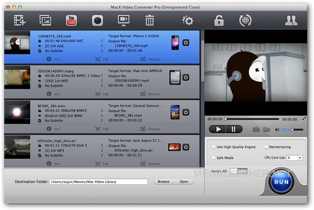
Task: Play the preview video
Action: (218, 129)
